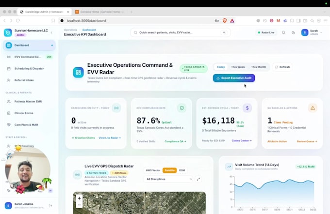
Task: Click the Operations breadcrumb
Action: 70,30
